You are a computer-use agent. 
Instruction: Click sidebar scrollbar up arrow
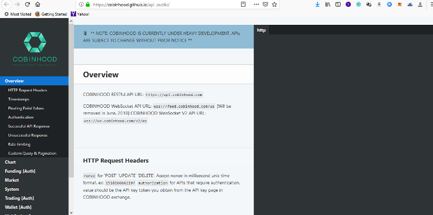coord(71,21)
